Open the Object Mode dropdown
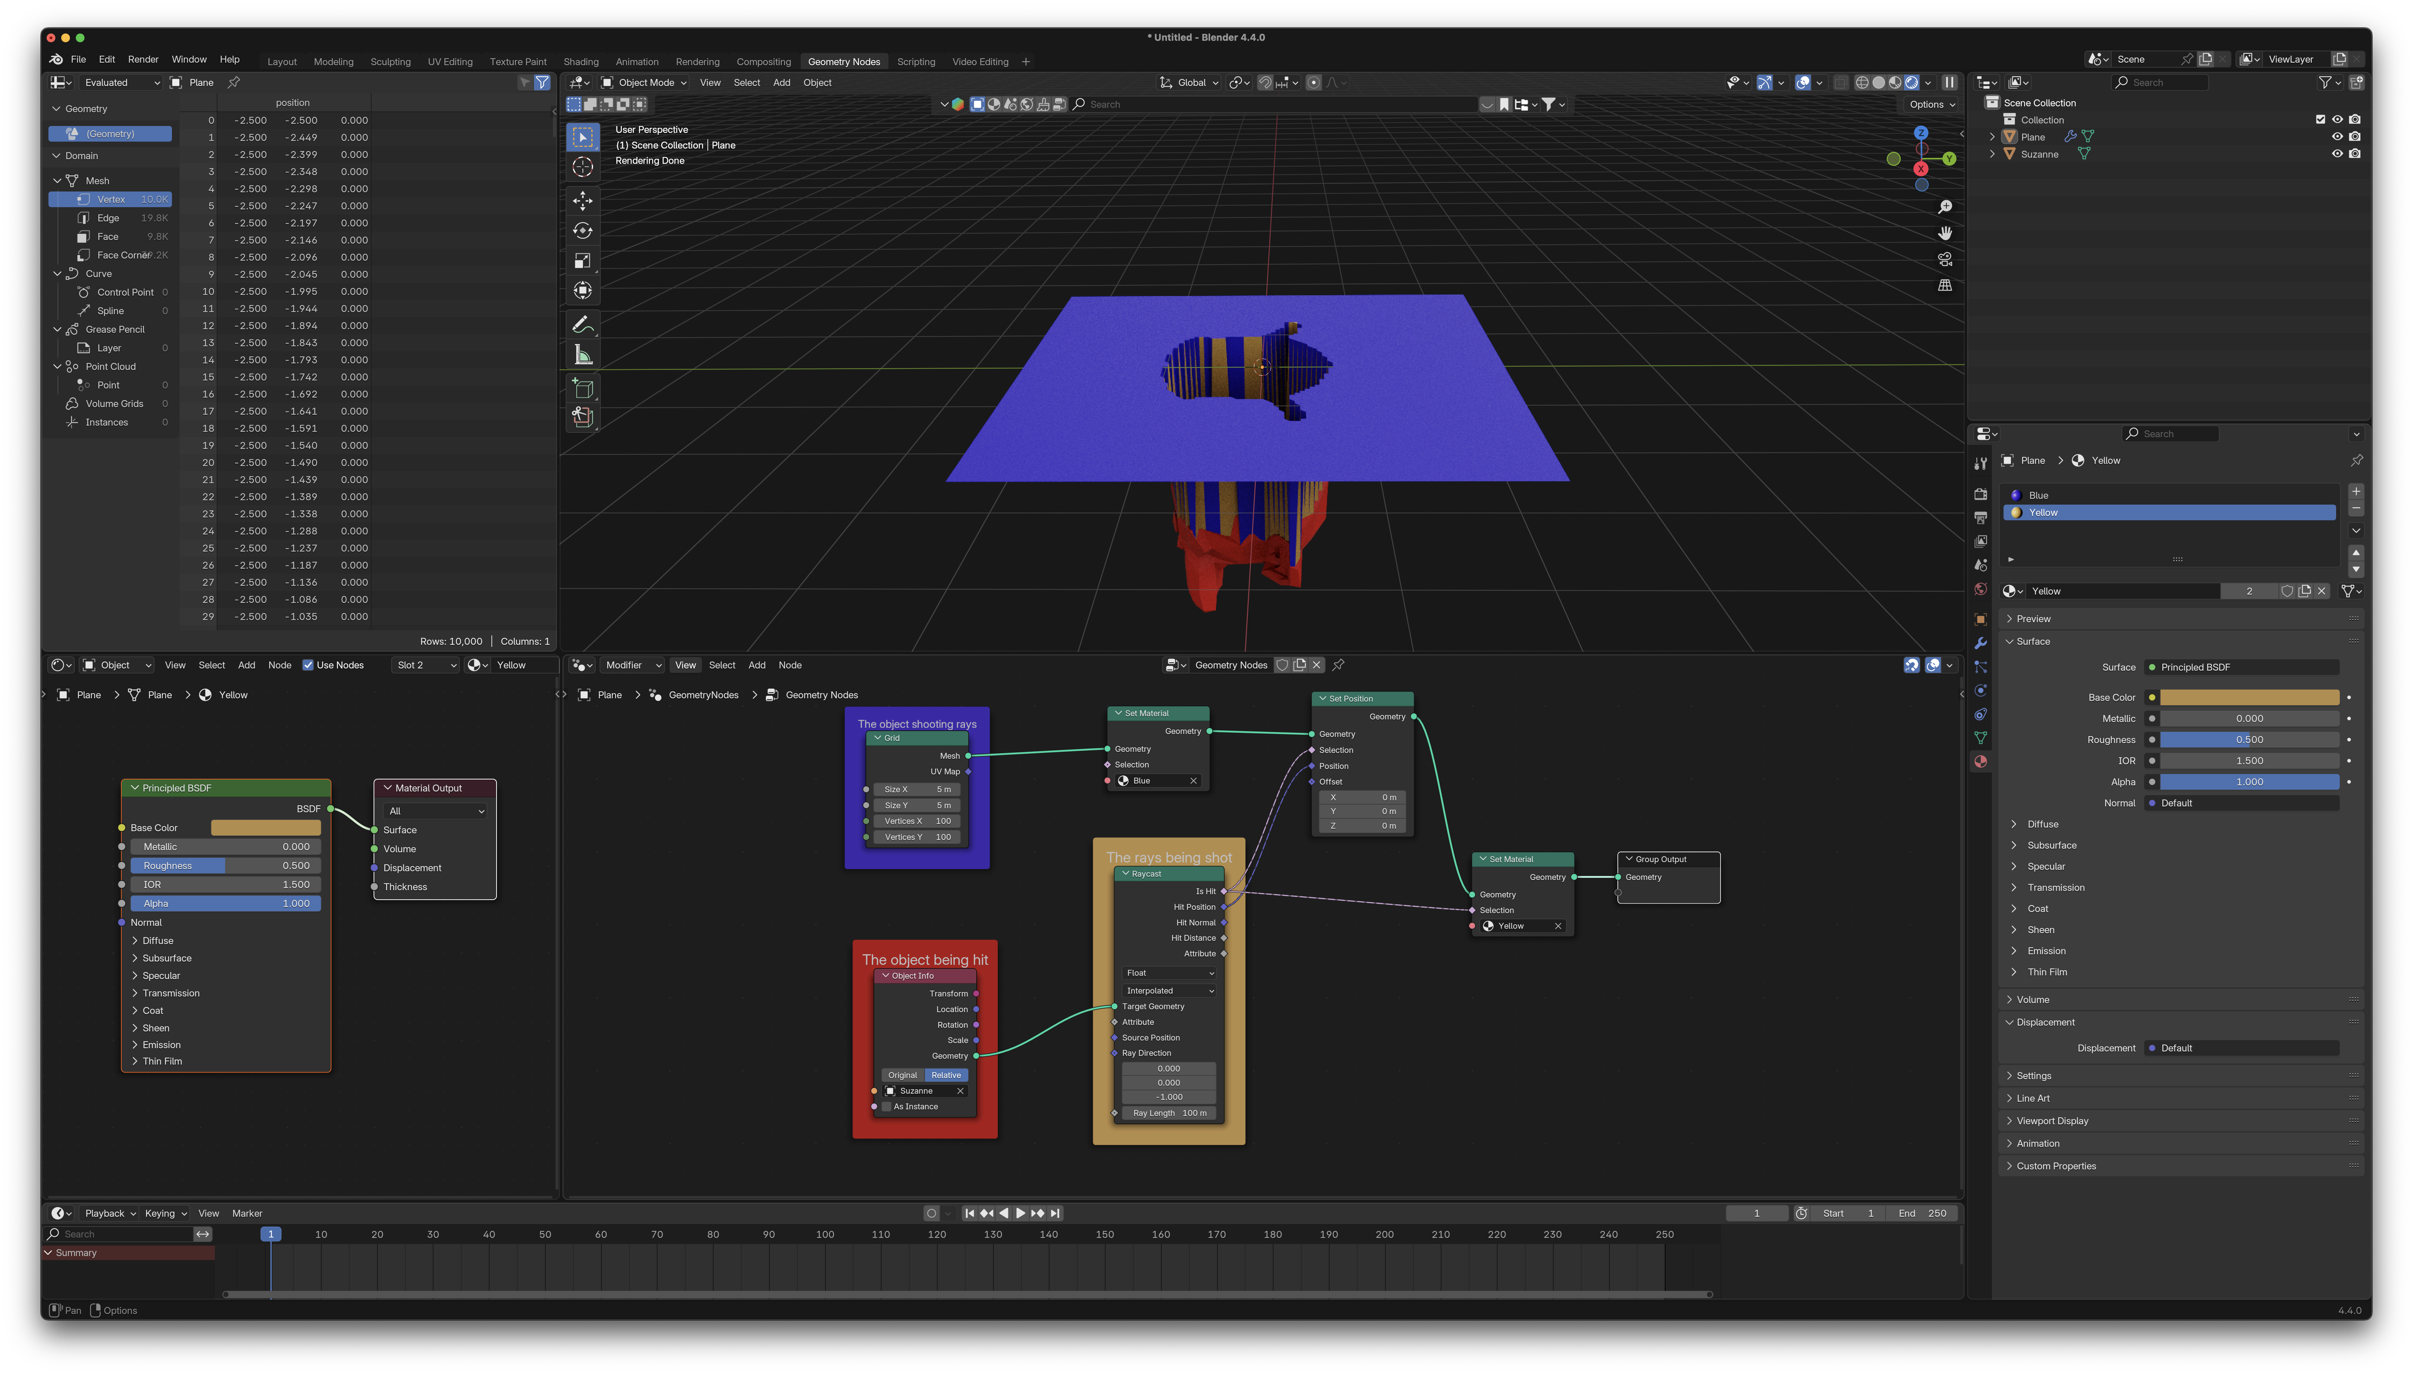This screenshot has width=2413, height=1374. tap(645, 83)
